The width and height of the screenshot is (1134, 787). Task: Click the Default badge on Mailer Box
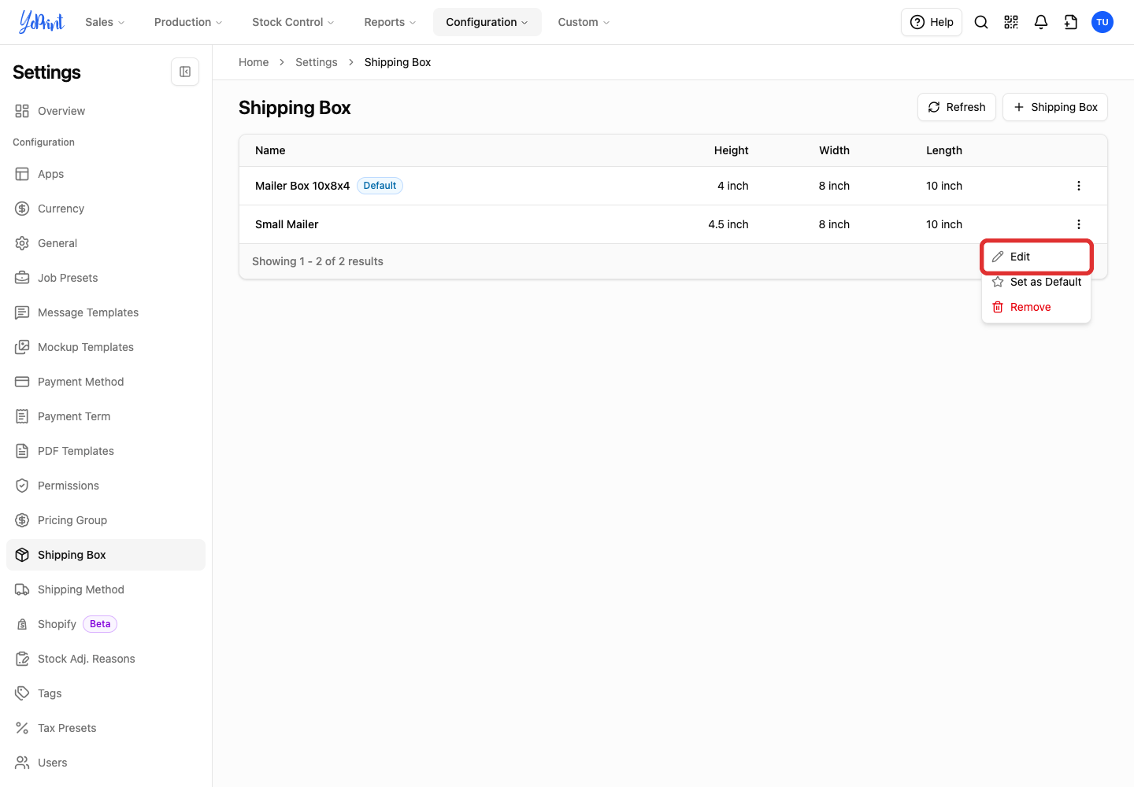[380, 186]
